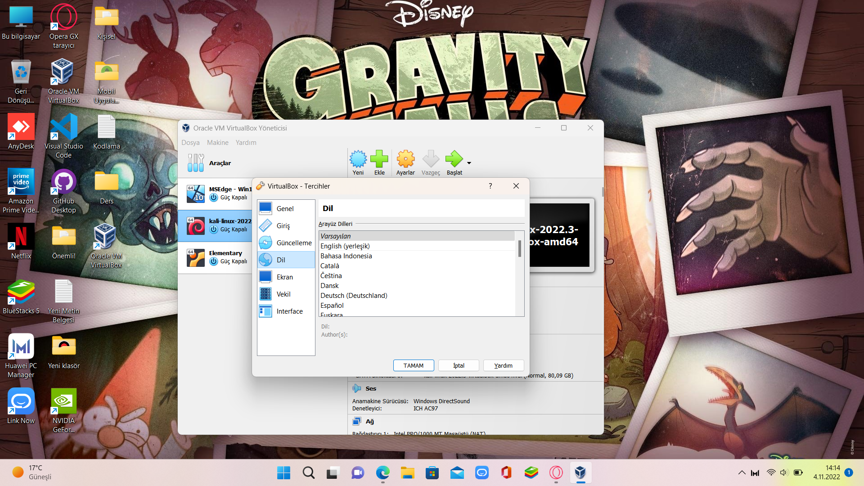
Task: Click the green Ekle (Add) plus icon
Action: click(379, 159)
